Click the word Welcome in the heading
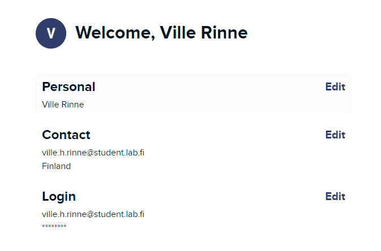This screenshot has width=381, height=251. [x=113, y=33]
